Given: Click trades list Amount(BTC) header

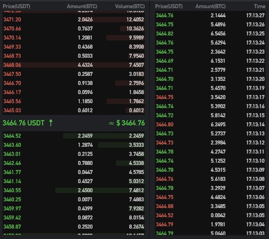Looking at the screenshot, I should pyautogui.click(x=210, y=6).
